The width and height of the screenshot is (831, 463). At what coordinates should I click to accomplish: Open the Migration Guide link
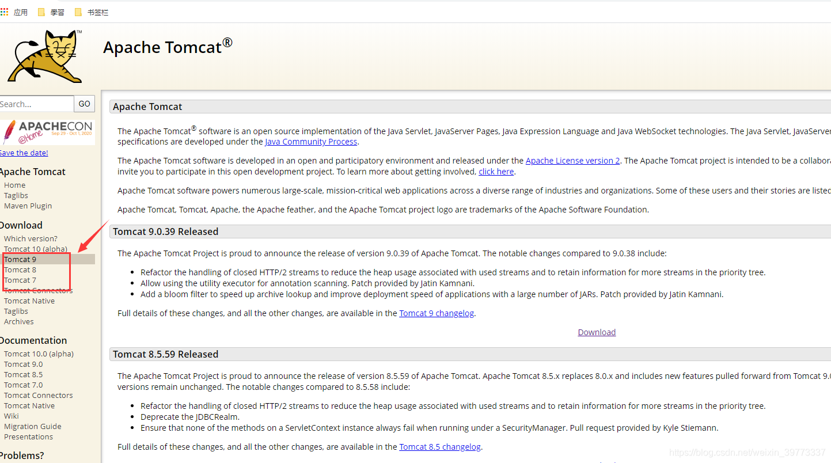[32, 426]
